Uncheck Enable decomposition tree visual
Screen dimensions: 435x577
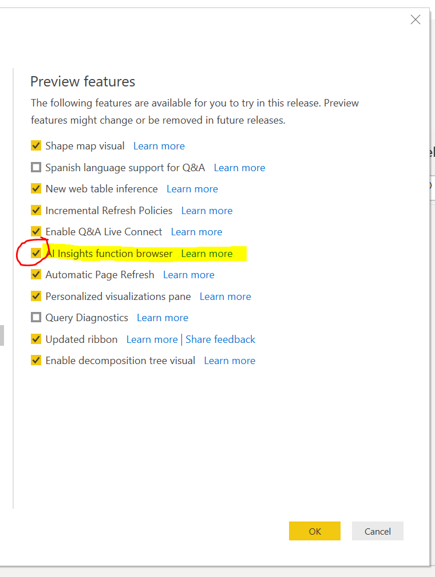(36, 361)
